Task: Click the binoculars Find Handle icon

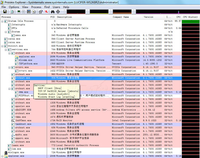Action: 53,12
